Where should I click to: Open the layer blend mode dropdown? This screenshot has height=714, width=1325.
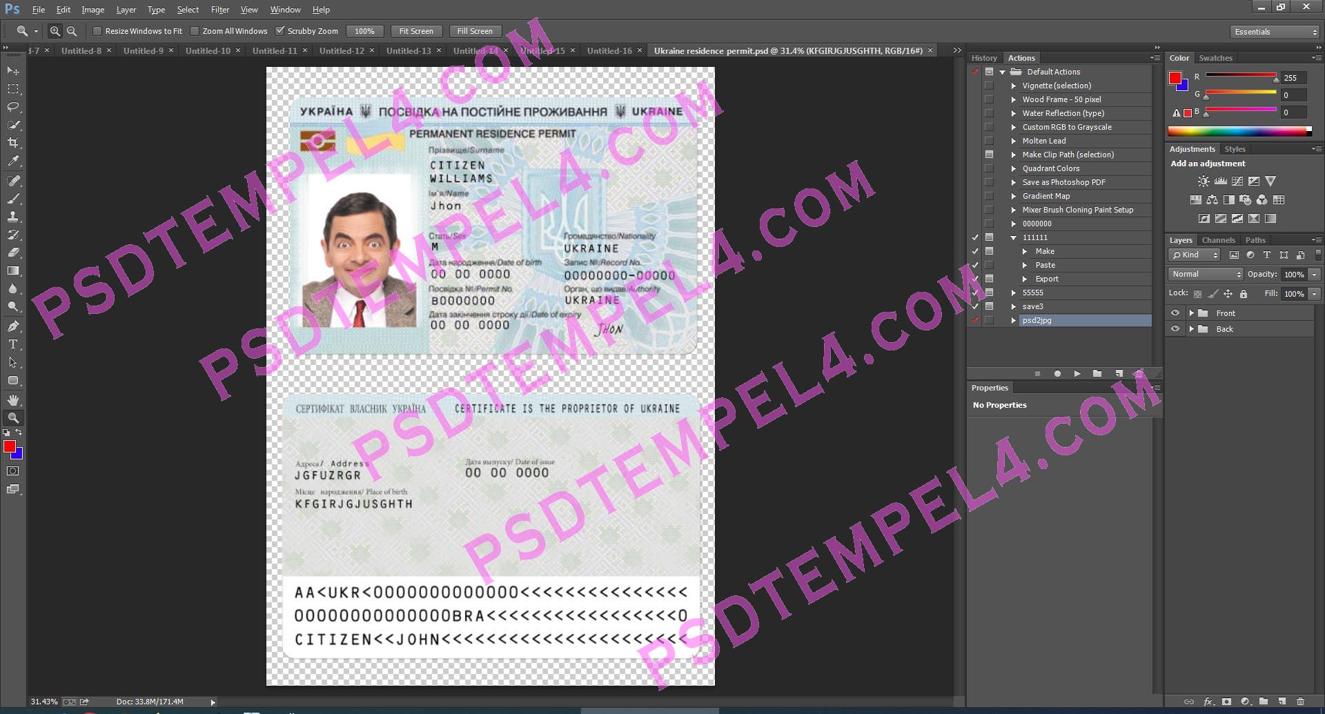click(1206, 274)
